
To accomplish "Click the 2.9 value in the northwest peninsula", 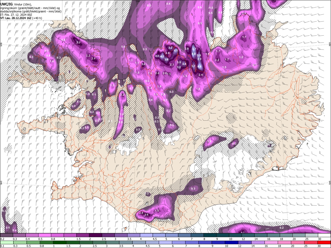I will pyautogui.click(x=78, y=42).
